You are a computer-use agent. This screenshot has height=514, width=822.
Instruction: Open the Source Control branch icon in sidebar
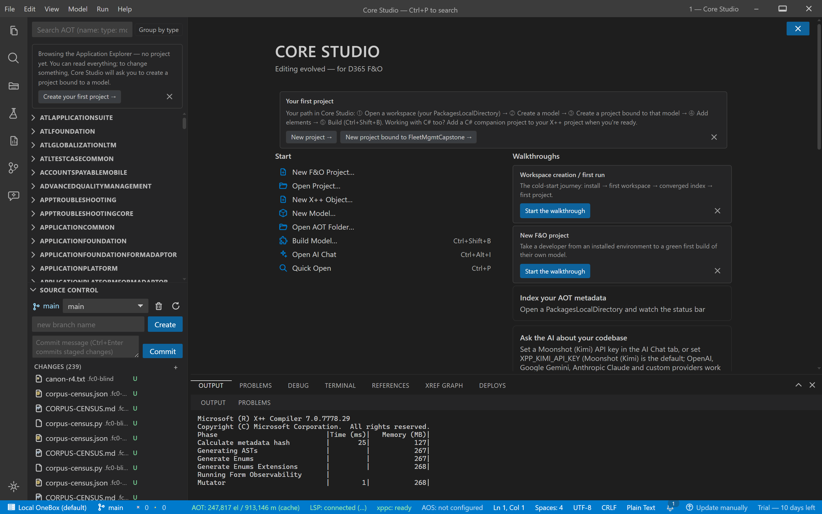[14, 168]
